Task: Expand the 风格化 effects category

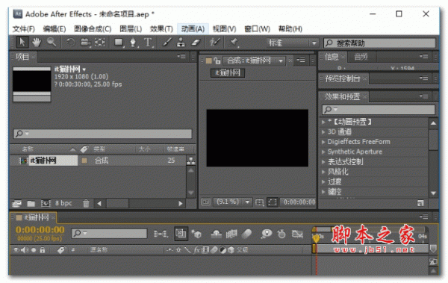Action: [x=323, y=172]
